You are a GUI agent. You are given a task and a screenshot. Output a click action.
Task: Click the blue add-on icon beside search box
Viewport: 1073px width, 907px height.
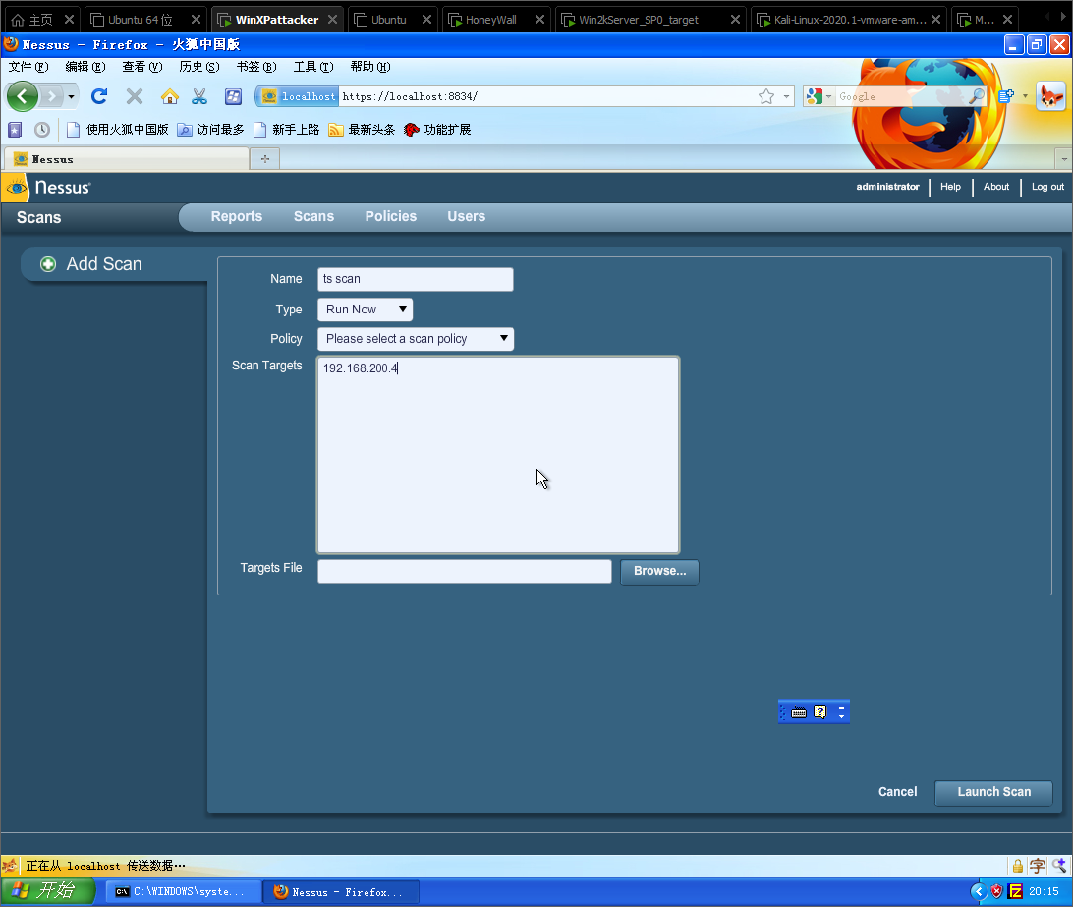click(1006, 96)
